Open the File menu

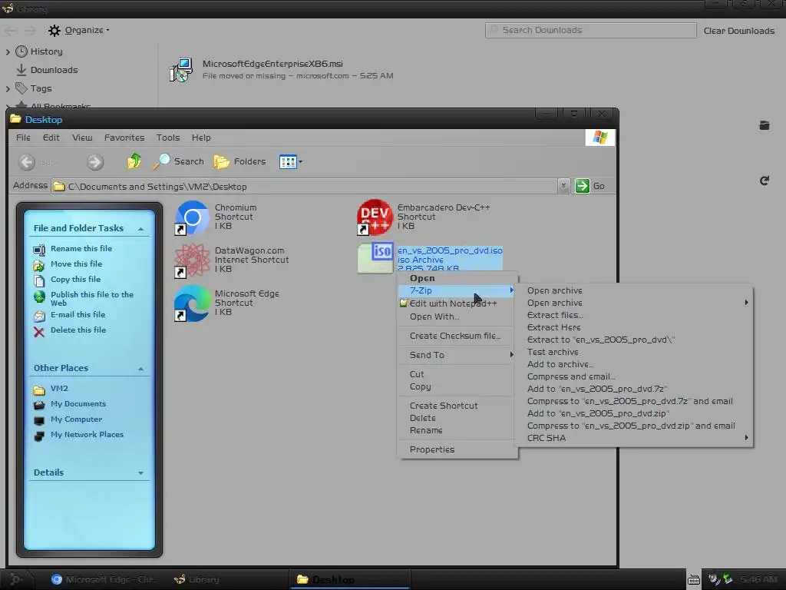tap(23, 138)
